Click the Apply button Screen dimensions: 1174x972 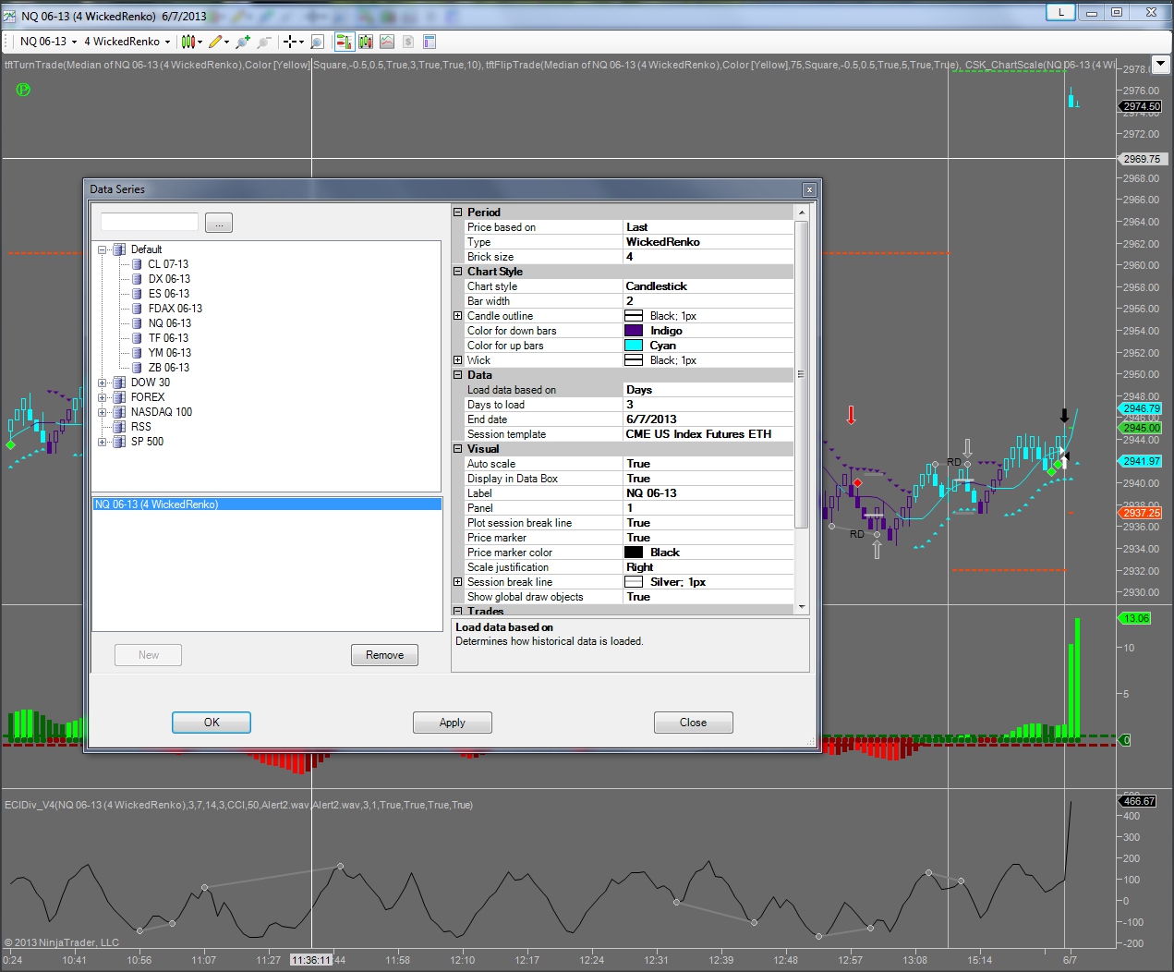pyautogui.click(x=452, y=723)
